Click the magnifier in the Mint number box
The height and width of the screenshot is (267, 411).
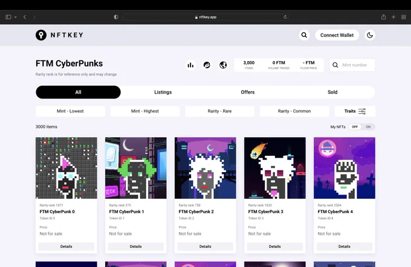[x=335, y=65]
